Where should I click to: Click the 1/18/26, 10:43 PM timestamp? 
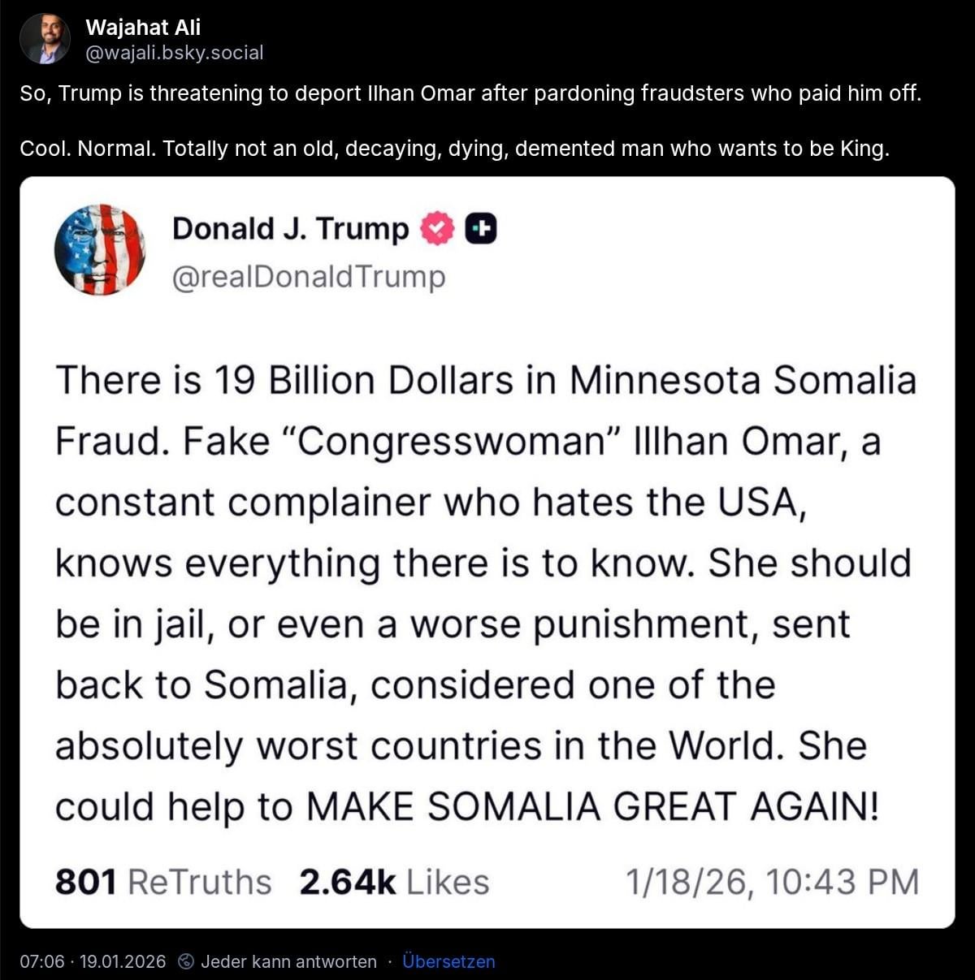tap(772, 882)
